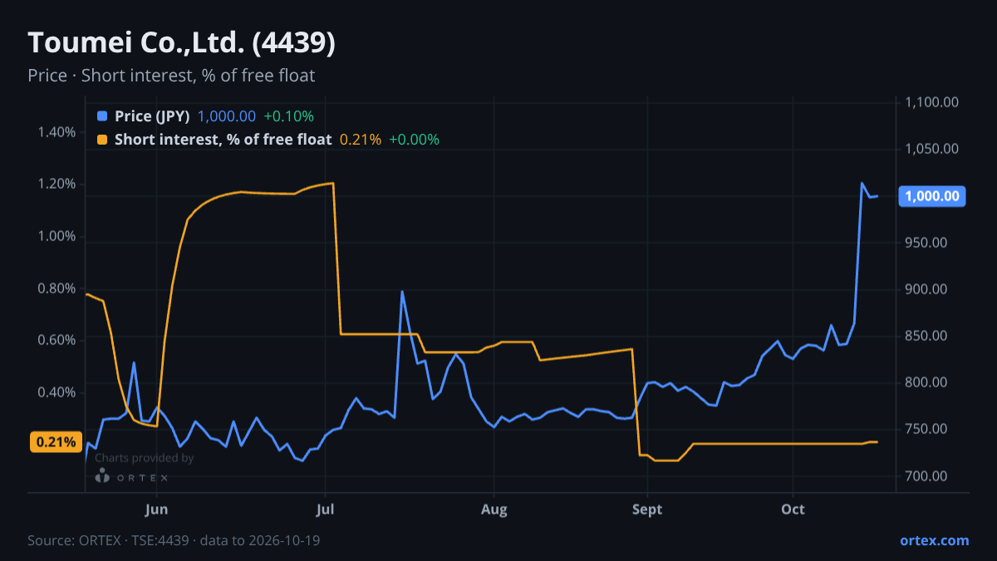Click the blue Price (JPY) legend swatch
Viewport: 997px width, 561px height.
pos(102,116)
